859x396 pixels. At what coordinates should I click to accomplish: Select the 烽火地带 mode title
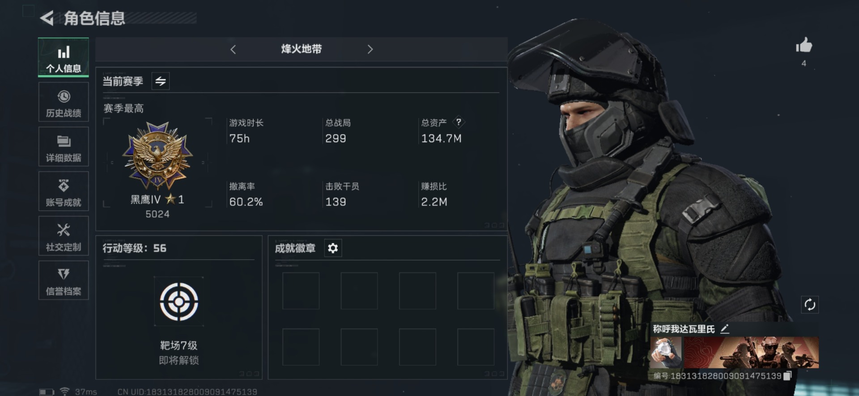point(302,49)
